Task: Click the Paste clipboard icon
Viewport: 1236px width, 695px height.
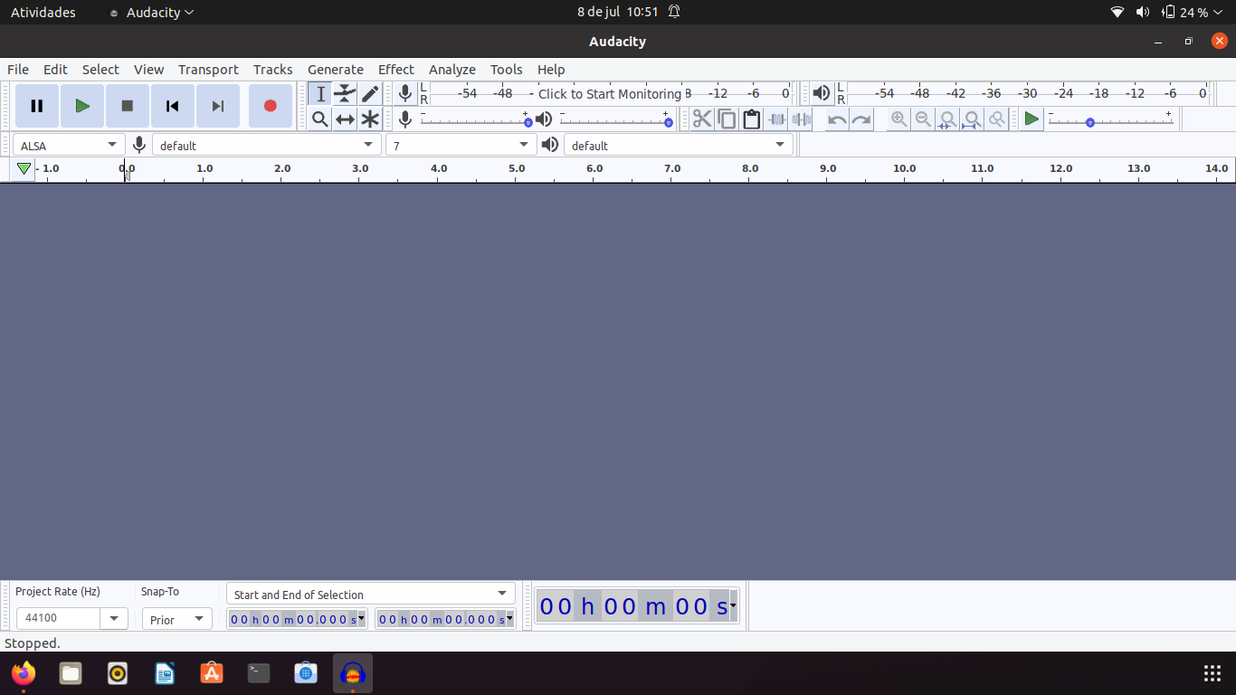Action: click(751, 119)
